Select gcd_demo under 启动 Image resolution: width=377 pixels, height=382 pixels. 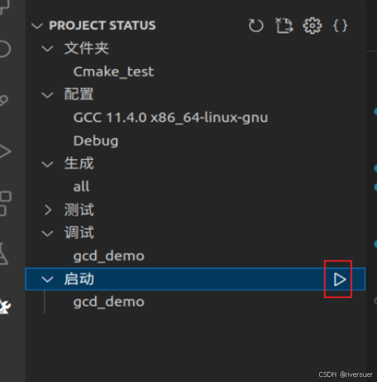tap(109, 302)
